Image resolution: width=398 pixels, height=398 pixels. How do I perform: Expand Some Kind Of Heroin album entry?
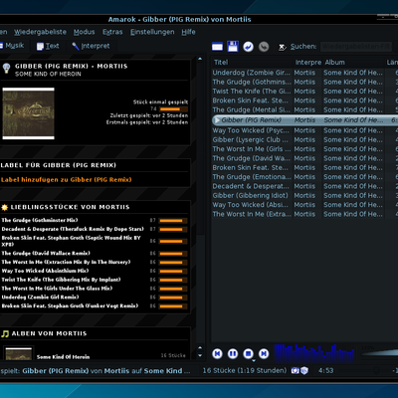coord(63,357)
